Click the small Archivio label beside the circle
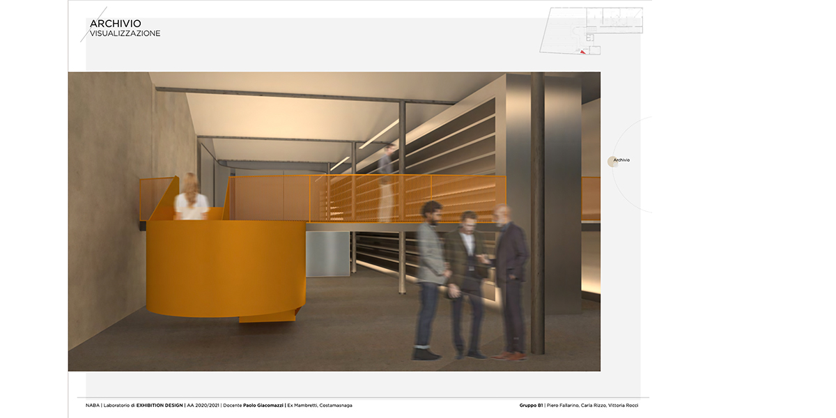This screenshot has width=836, height=418. pyautogui.click(x=622, y=160)
